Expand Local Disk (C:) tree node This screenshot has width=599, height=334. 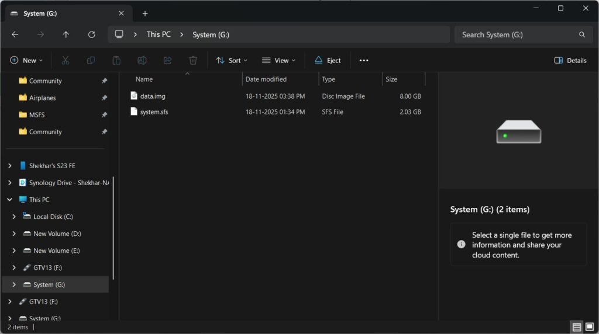pyautogui.click(x=14, y=217)
